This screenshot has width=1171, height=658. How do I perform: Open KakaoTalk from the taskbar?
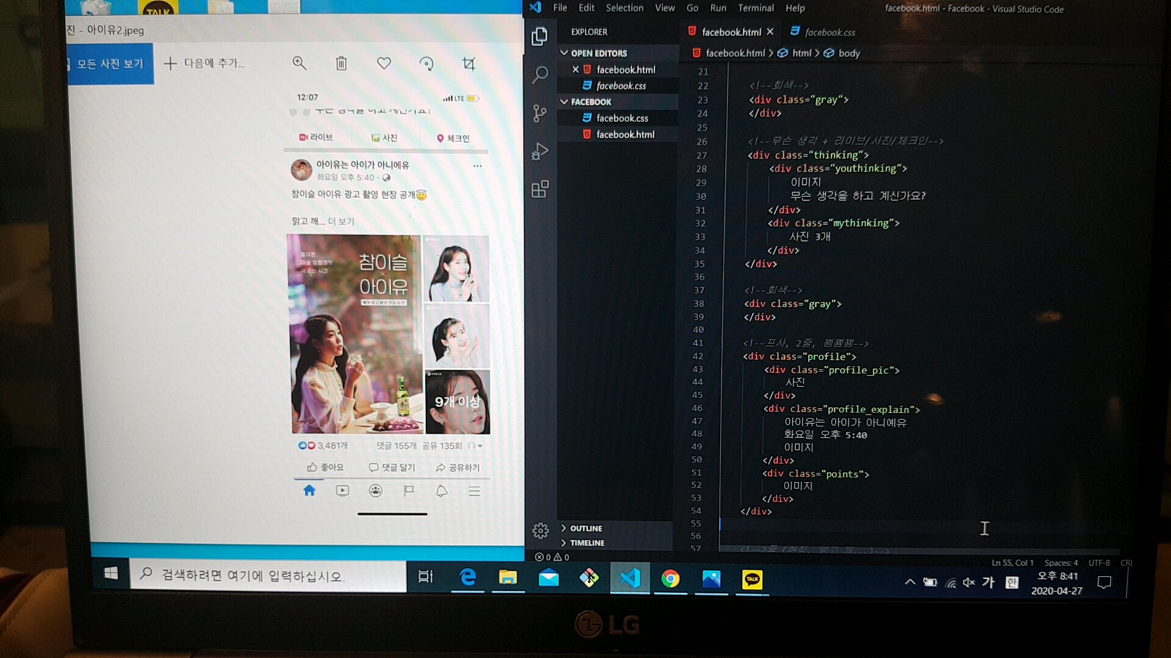coord(752,579)
